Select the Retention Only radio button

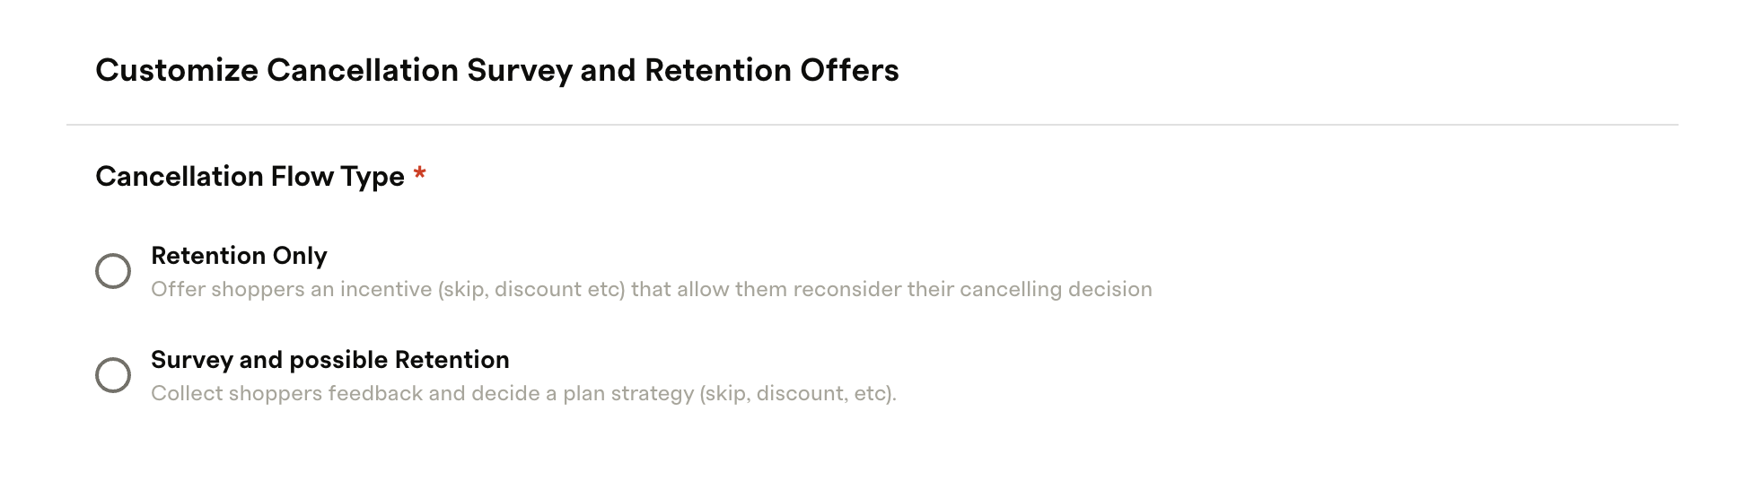(113, 271)
